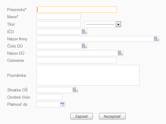Open the lookup icon in Názov firmy field
Screen dimensions: 166x124
[156, 39]
